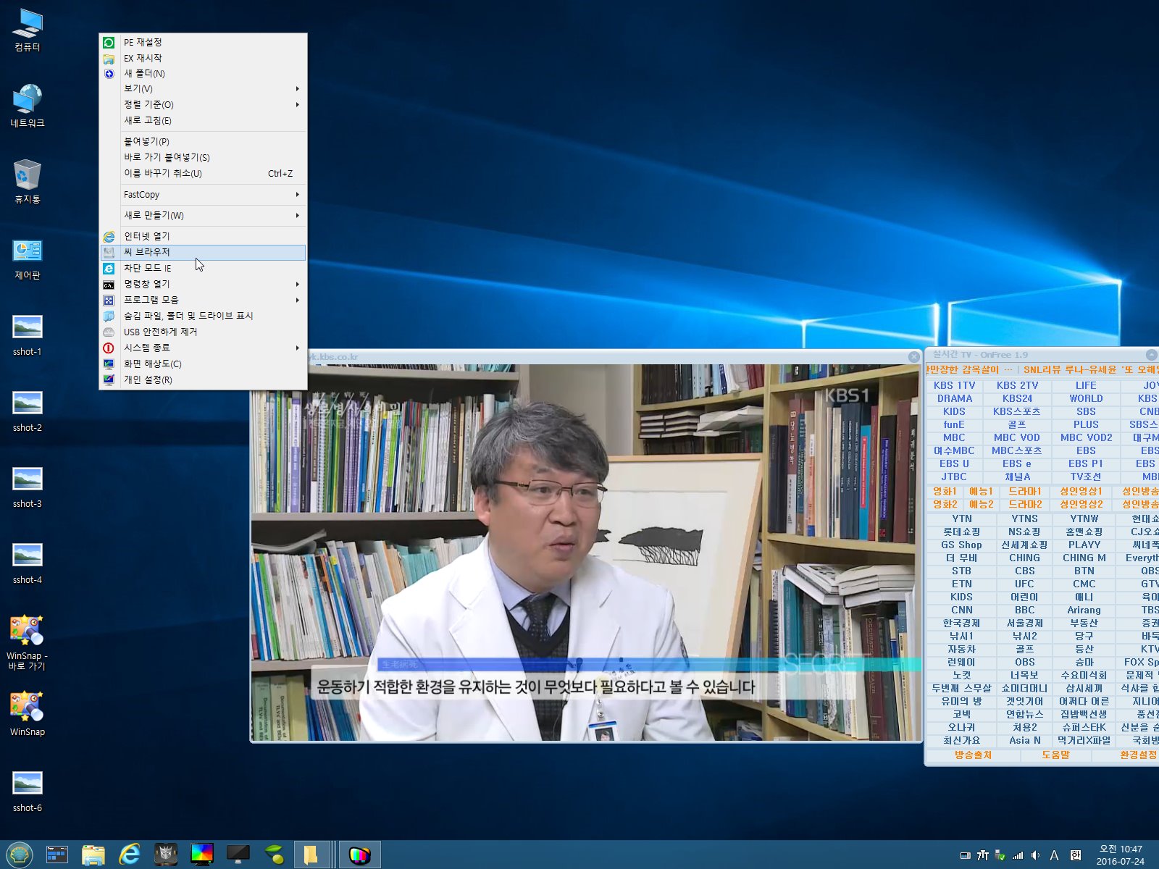The width and height of the screenshot is (1159, 869).
Task: Click the KBS video playback area
Action: click(x=586, y=553)
